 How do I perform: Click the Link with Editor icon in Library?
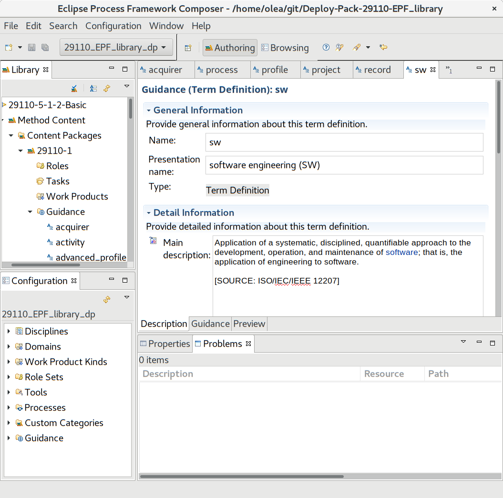coord(107,88)
